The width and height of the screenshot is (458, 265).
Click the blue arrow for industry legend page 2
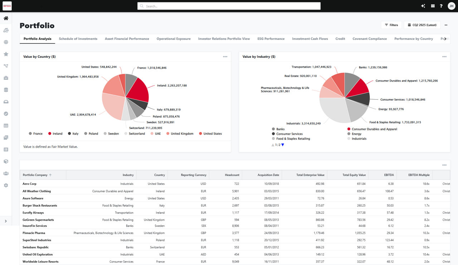pyautogui.click(x=282, y=145)
